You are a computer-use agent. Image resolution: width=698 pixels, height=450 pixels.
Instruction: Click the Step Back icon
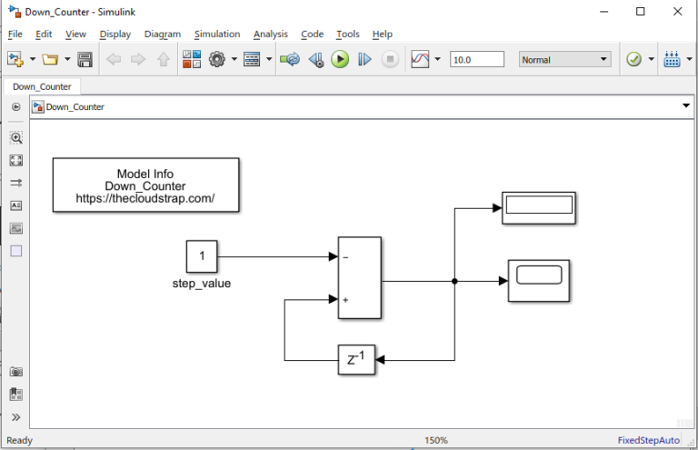tap(316, 59)
